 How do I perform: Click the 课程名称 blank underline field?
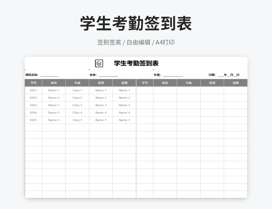pyautogui.click(x=49, y=75)
